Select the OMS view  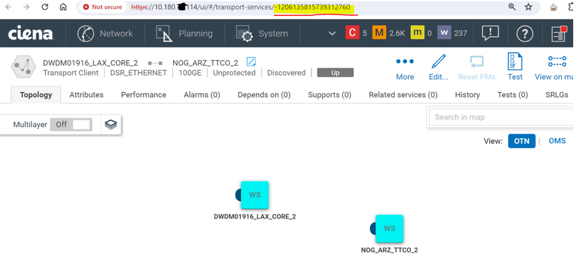pyautogui.click(x=557, y=141)
